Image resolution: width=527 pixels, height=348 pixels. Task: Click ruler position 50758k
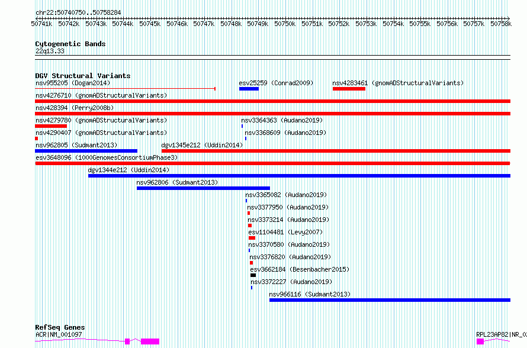[x=501, y=24]
